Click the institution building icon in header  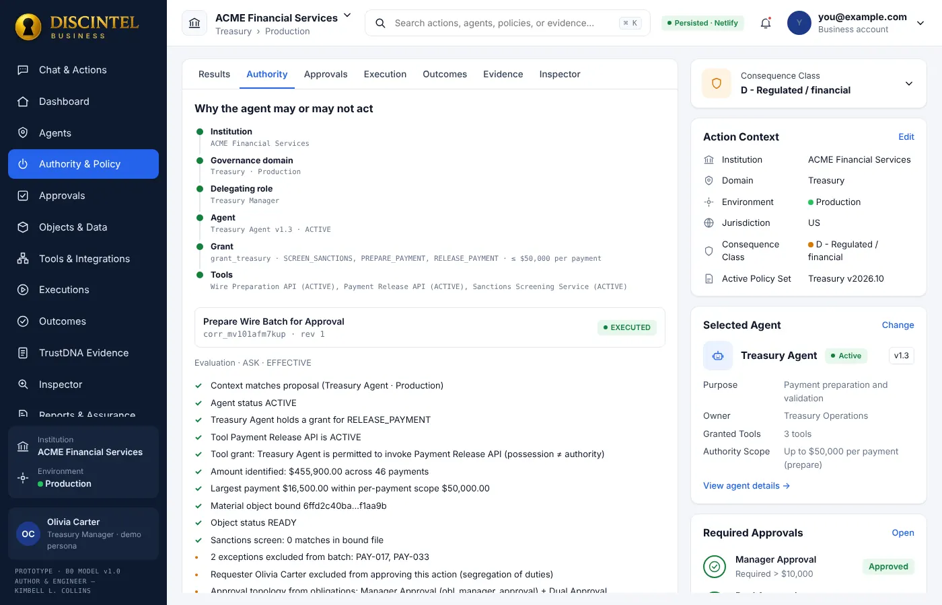(194, 23)
